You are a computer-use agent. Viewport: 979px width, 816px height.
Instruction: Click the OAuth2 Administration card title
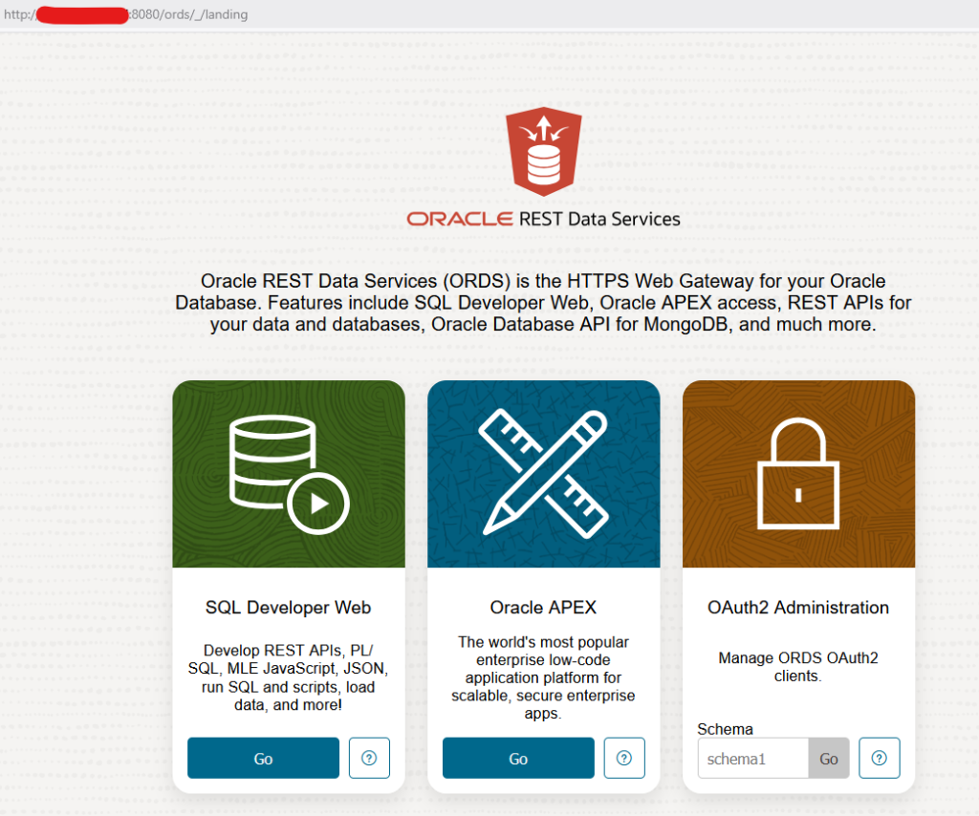click(798, 608)
